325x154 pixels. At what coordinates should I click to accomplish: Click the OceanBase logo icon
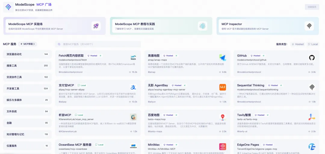click(x=133, y=147)
